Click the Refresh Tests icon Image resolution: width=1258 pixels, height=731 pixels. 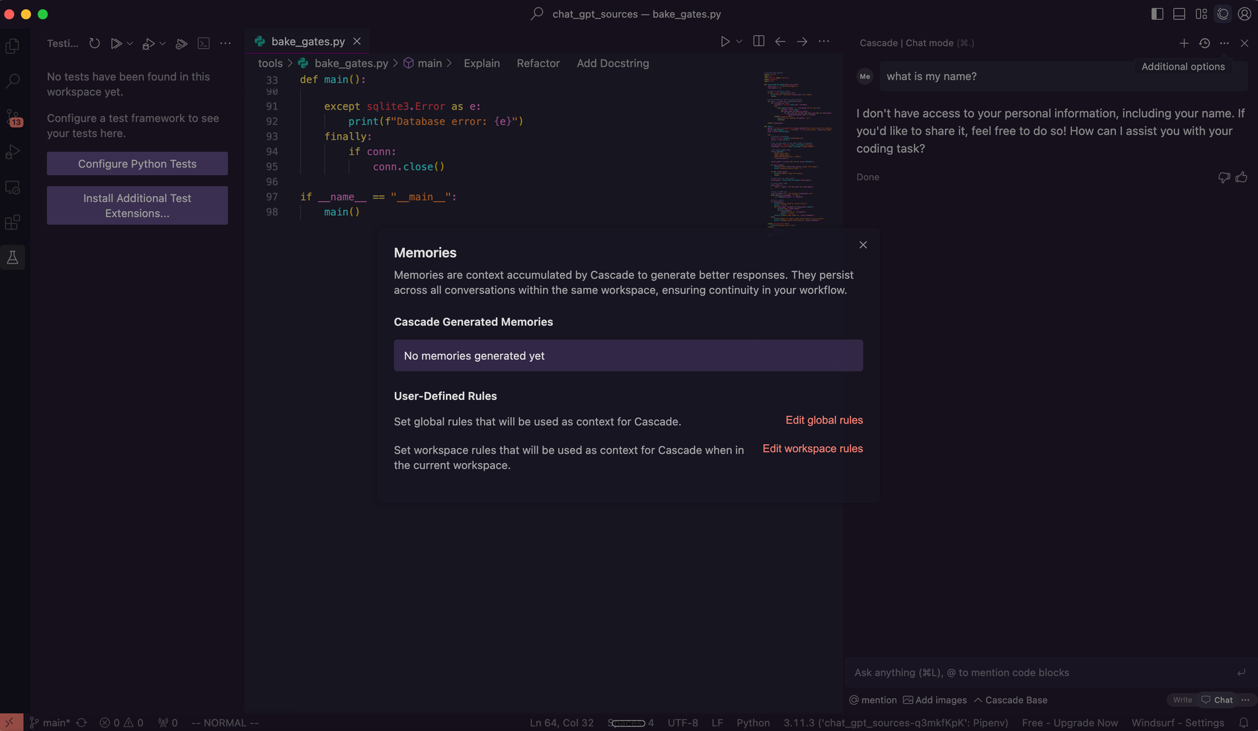94,43
